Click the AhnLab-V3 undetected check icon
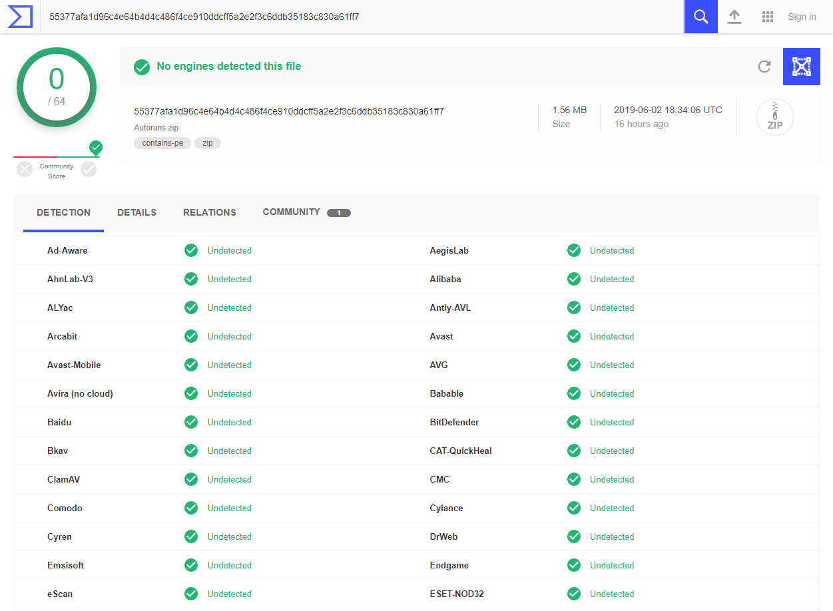The width and height of the screenshot is (833, 611). click(x=191, y=279)
